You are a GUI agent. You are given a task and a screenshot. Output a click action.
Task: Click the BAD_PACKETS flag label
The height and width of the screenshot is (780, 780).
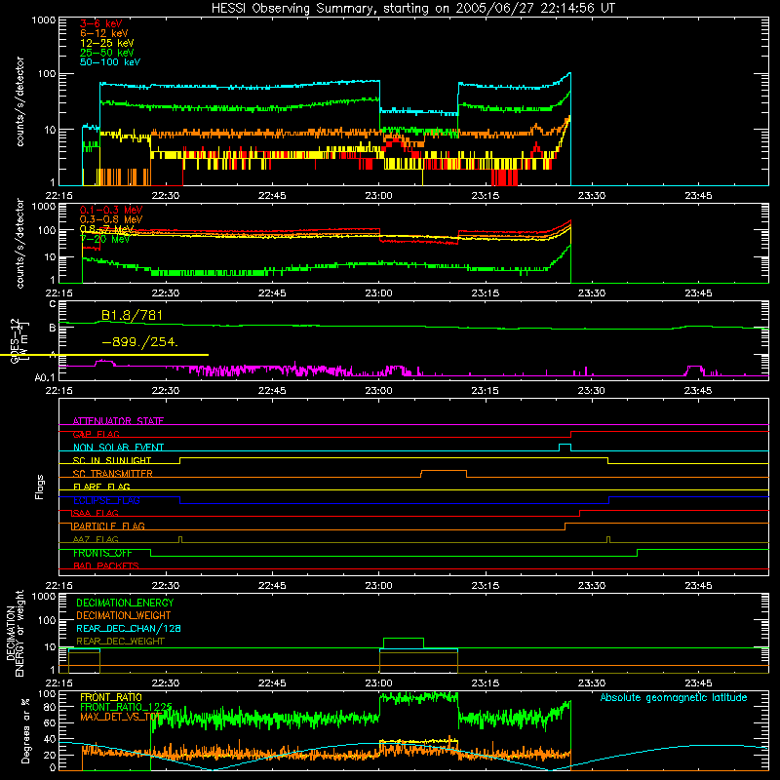(x=106, y=565)
